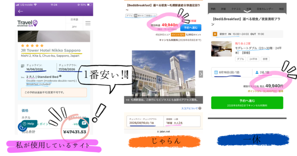
Task: Switch to the 予約 tab on Ikyu
Action: [x=213, y=9]
